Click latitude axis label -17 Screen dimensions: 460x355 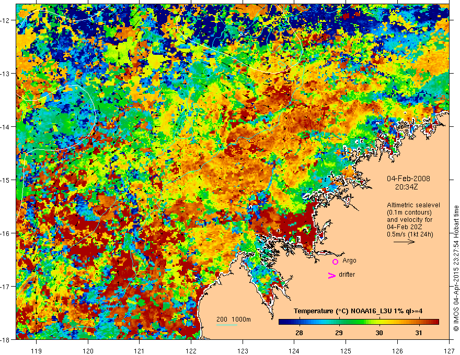pos(6,286)
